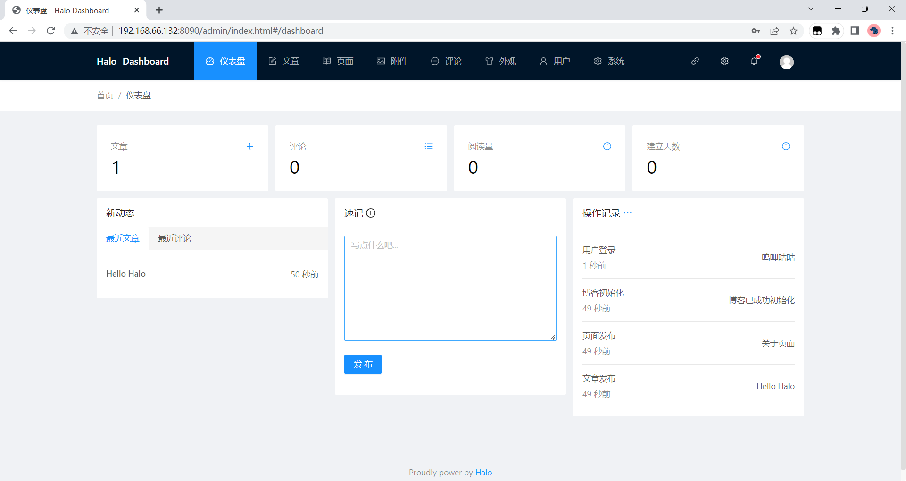906x481 pixels.
Task: Open the 外观 appearance menu
Action: coord(501,61)
